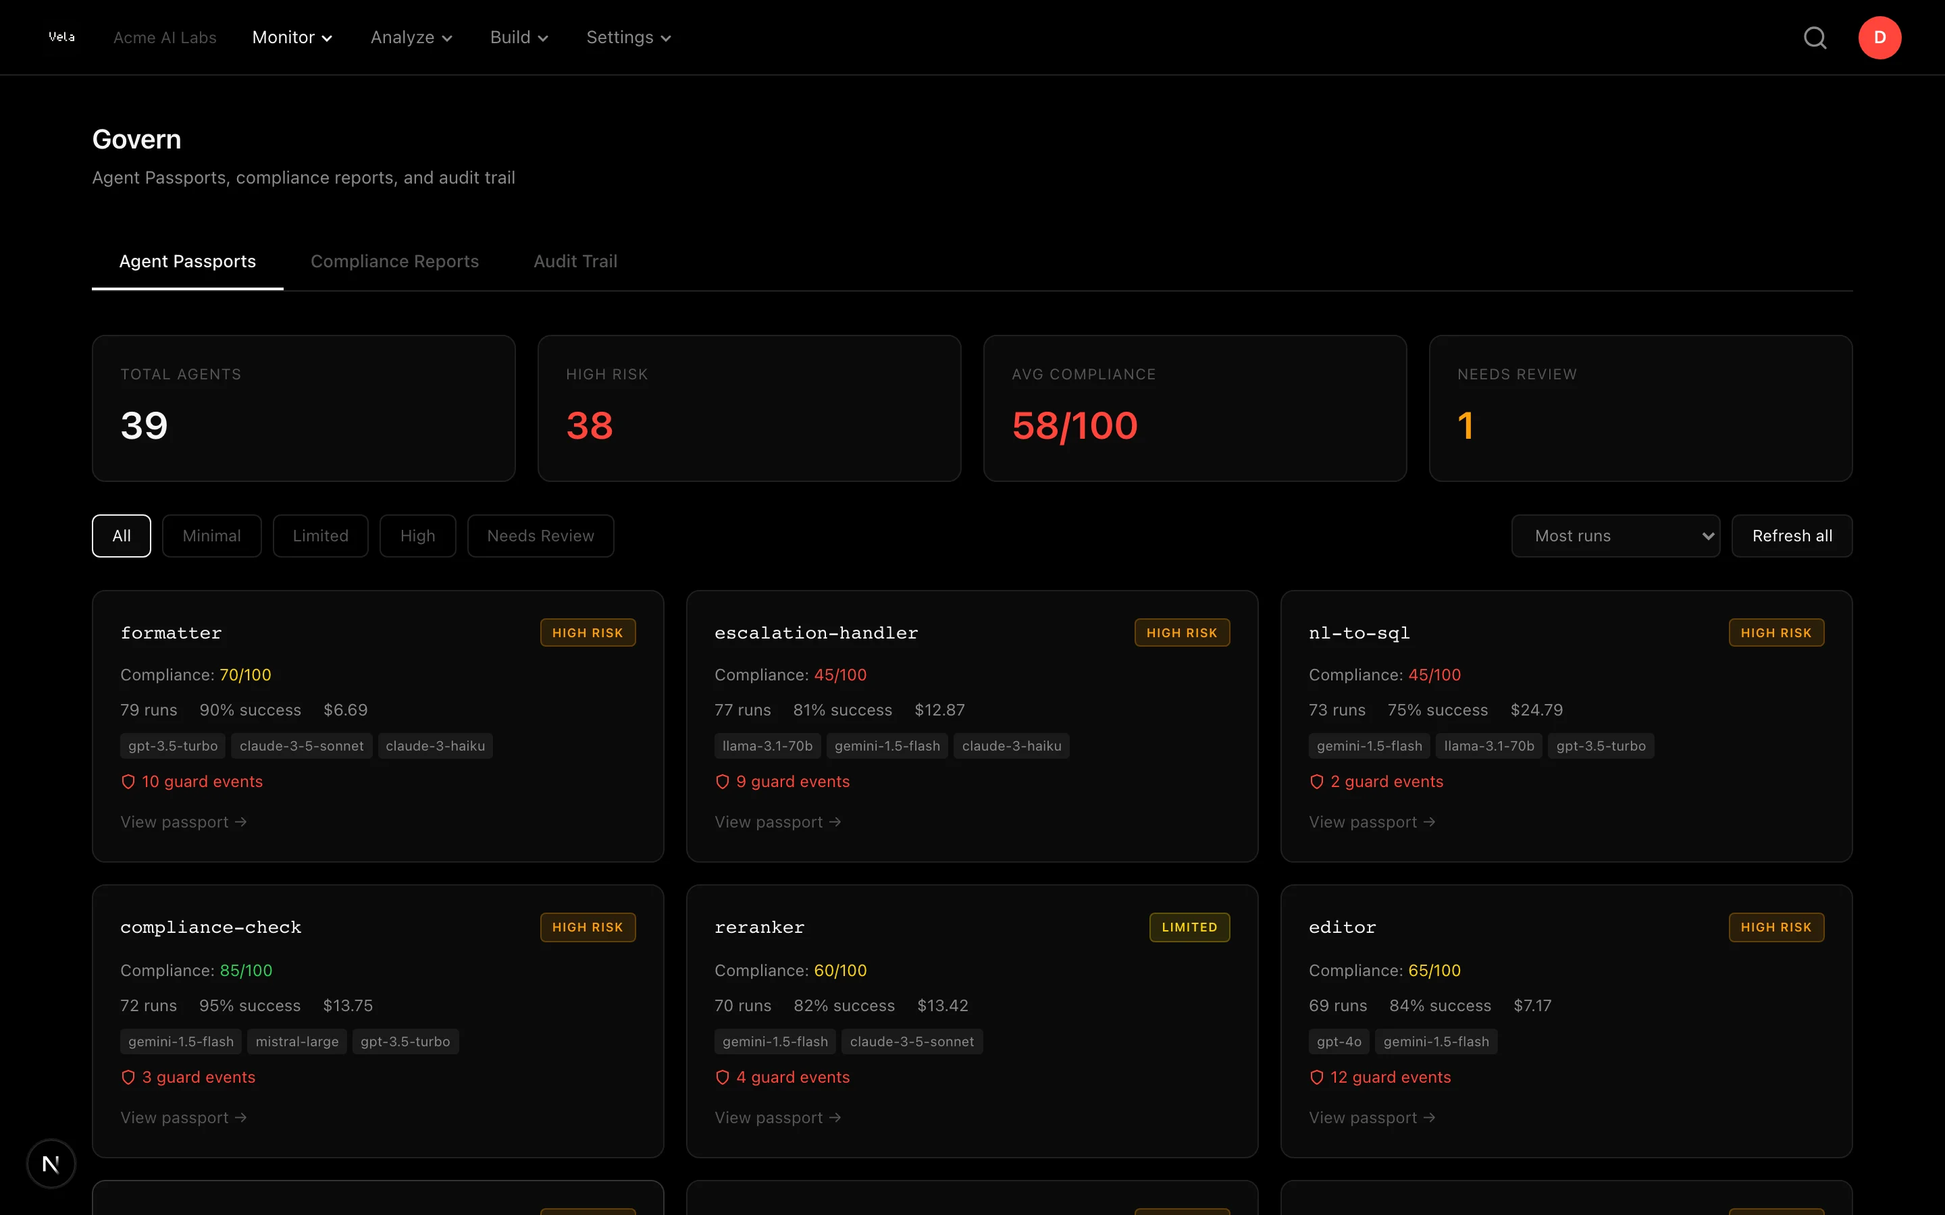This screenshot has width=1945, height=1215.
Task: Click the shield next to nl-to-sql guard events
Action: (x=1316, y=781)
